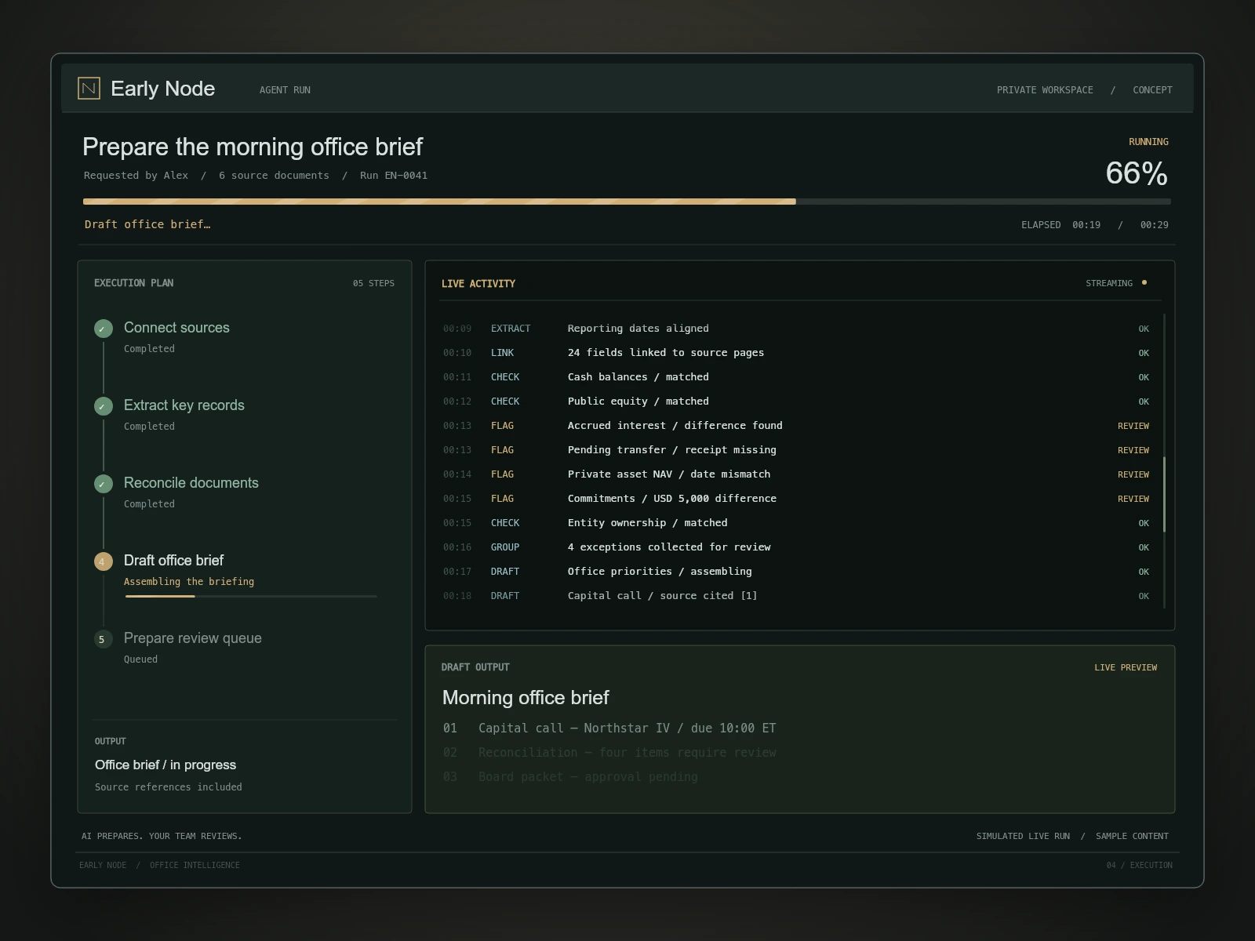1255x941 pixels.
Task: Open REVIEW for Pending transfer flag
Action: 1133,450
